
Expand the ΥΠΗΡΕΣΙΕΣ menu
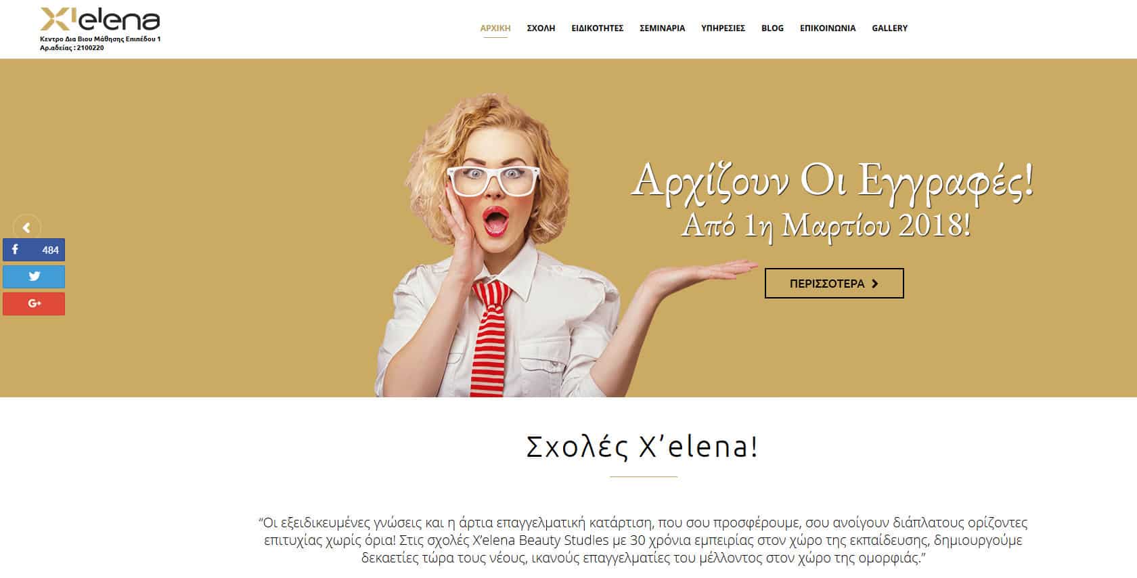pos(723,28)
